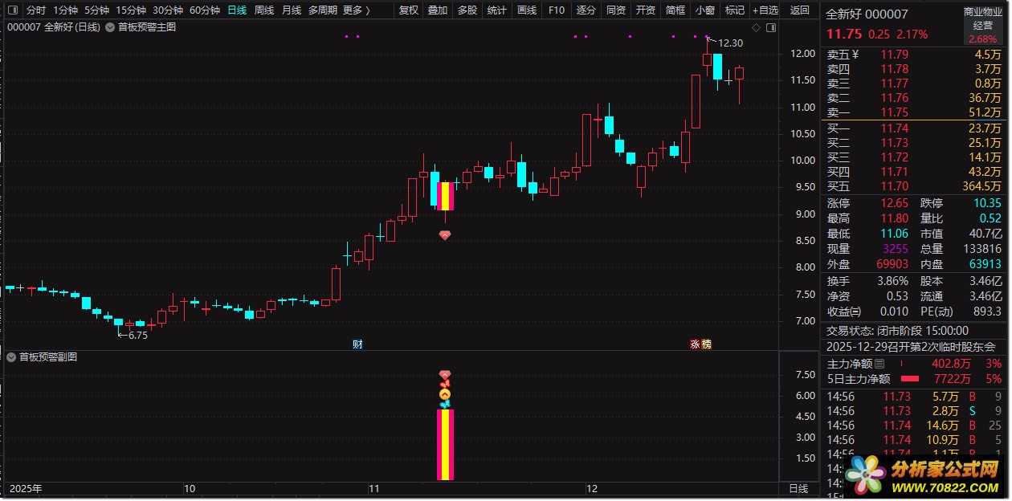Click the ¥ symbol beside 卖五
This screenshot has width=1012, height=501.
[855, 55]
